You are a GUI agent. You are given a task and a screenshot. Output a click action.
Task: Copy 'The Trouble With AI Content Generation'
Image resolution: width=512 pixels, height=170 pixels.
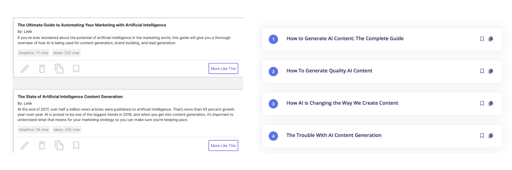491,136
